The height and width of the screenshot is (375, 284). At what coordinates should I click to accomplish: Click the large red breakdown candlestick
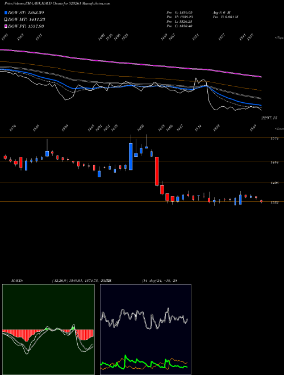[x=157, y=171]
